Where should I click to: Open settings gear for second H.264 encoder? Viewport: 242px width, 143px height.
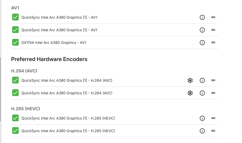coord(190,93)
